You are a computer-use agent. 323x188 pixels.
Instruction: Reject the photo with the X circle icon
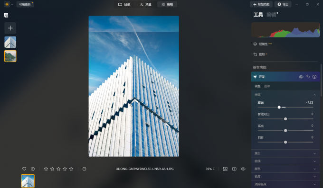point(33,169)
